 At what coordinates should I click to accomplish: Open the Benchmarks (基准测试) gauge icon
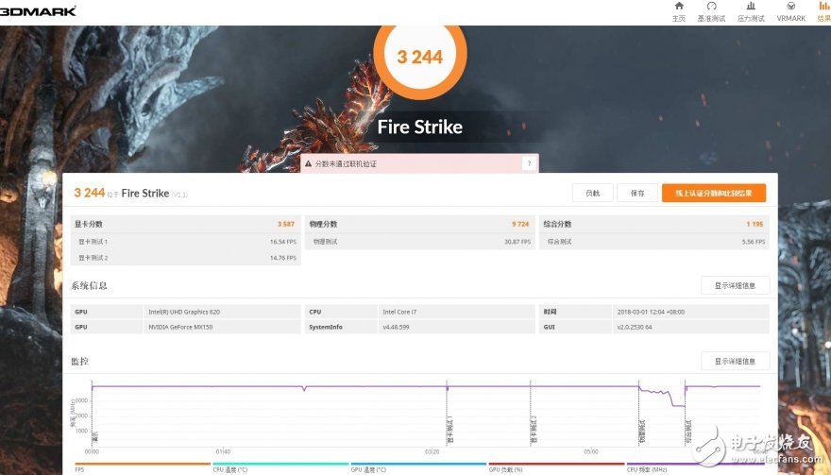click(711, 10)
